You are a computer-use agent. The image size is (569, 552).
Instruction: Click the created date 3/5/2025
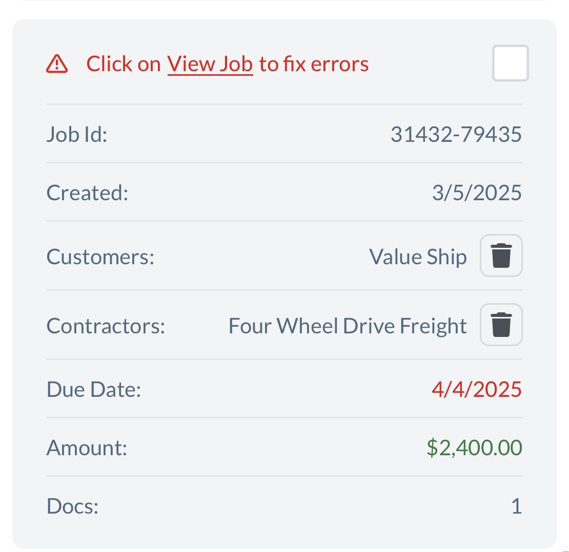(x=476, y=193)
